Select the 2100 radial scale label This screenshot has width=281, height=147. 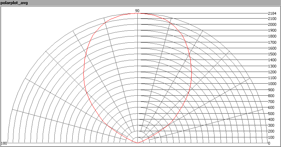point(272,19)
